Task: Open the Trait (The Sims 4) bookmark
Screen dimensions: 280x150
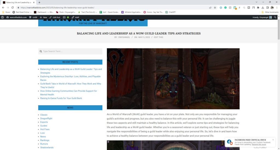Action: [x=87, y=12]
